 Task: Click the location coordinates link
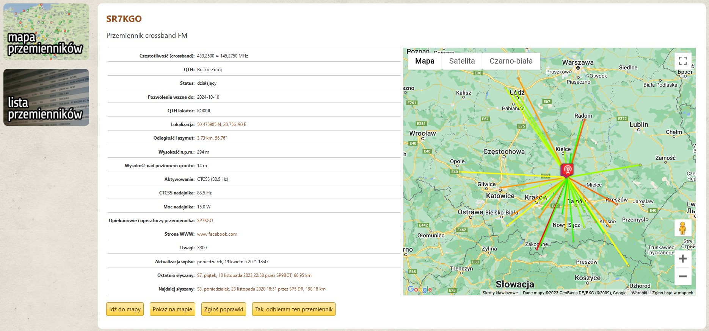tap(221, 124)
